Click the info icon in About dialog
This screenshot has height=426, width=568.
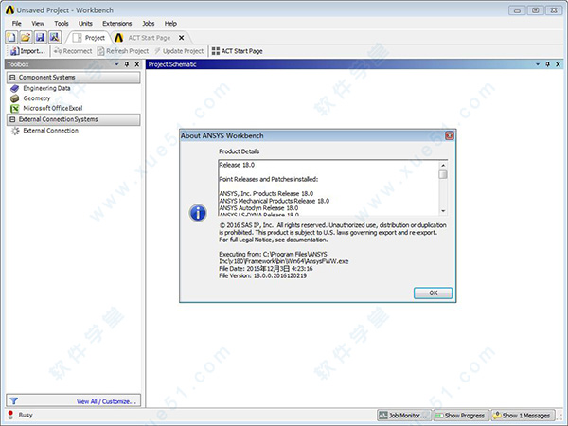coord(198,213)
